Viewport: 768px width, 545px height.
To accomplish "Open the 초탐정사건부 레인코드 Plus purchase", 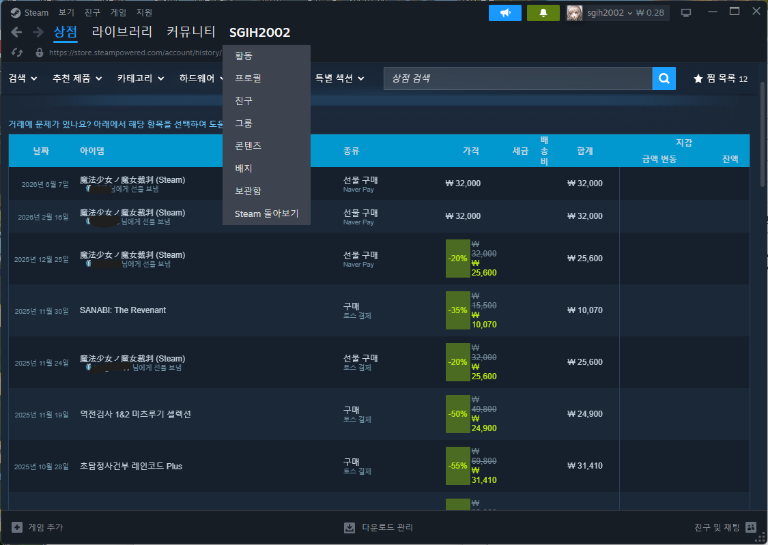I will click(x=379, y=466).
